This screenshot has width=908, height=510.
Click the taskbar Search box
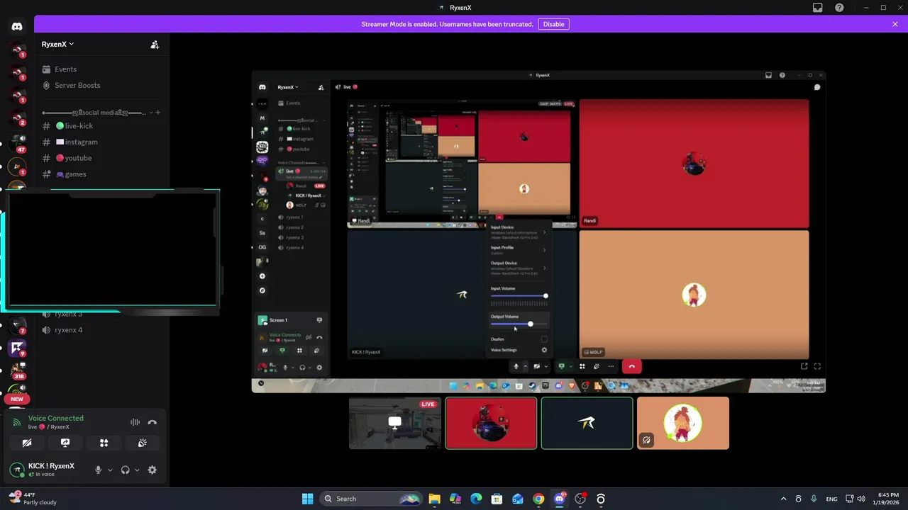tap(370, 499)
